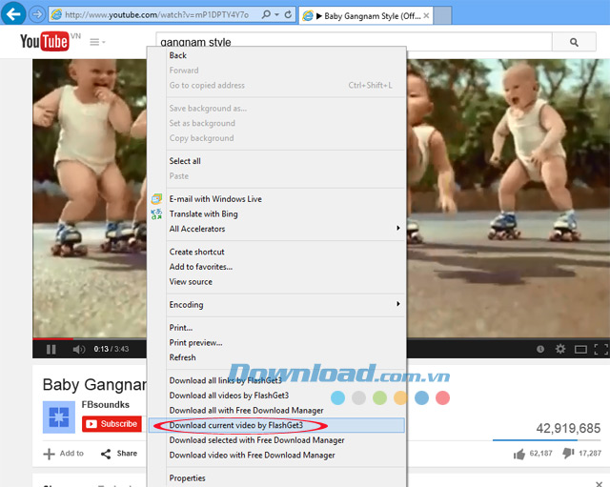Click Back in context menu
Screen dimensions: 610x487
275,55
